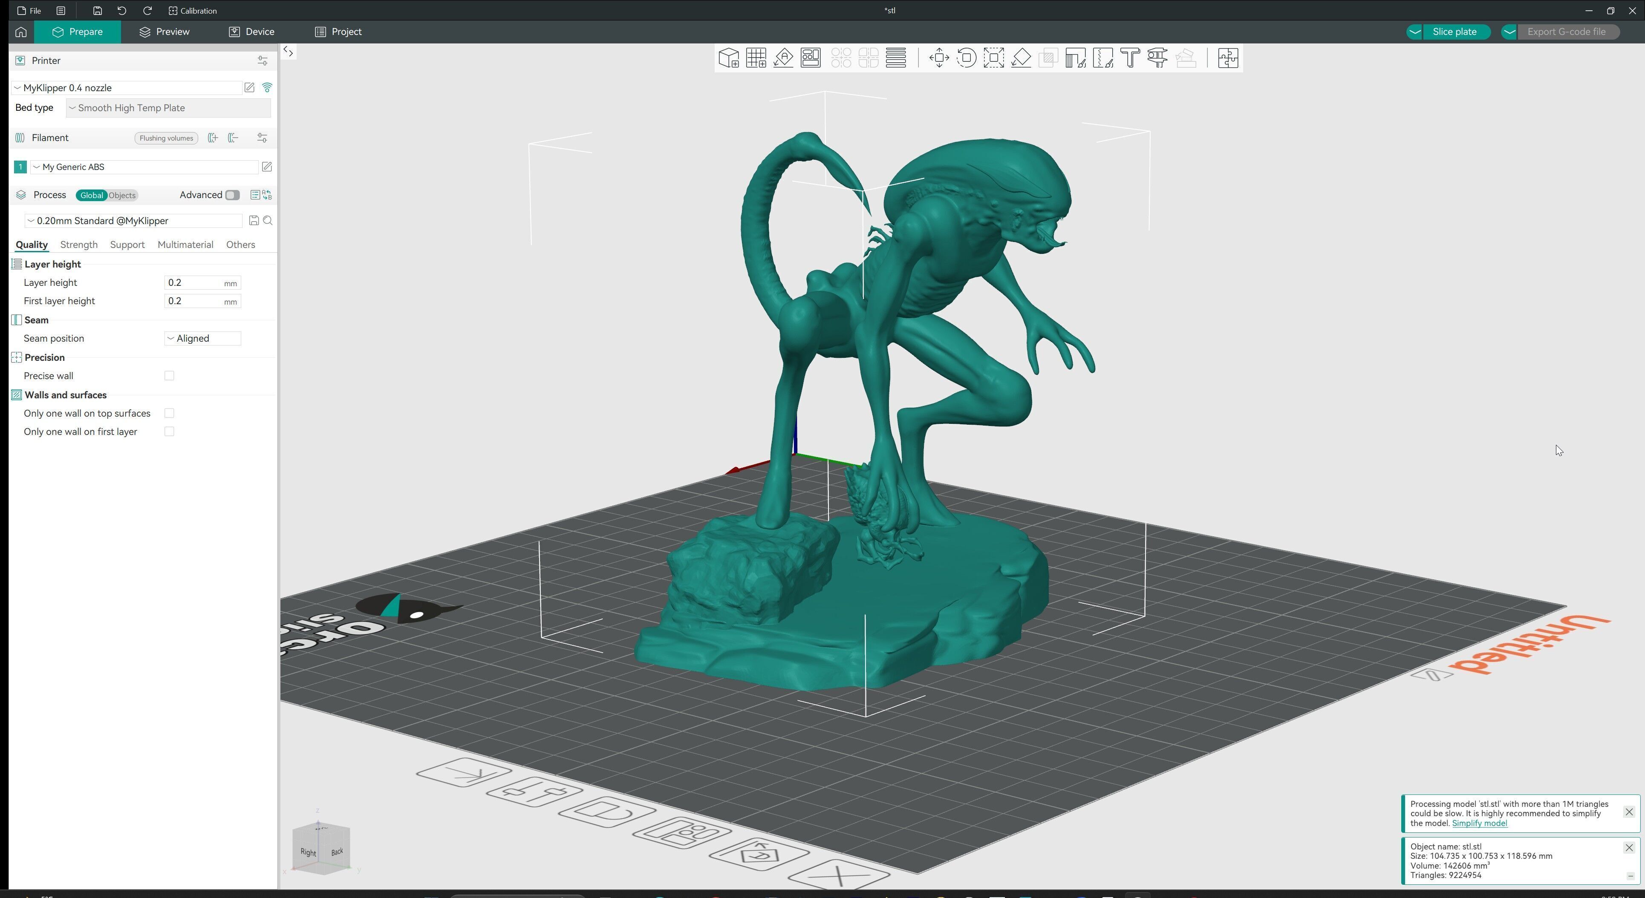Switch to the Preview tab

pyautogui.click(x=164, y=32)
